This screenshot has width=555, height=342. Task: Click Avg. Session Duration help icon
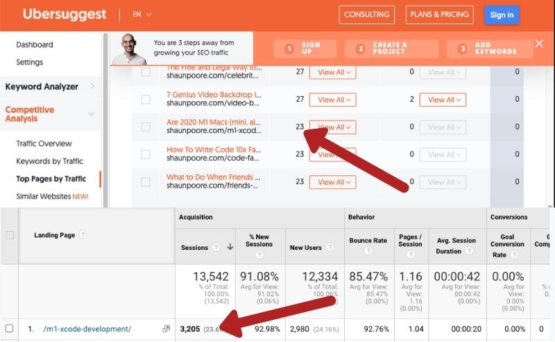tap(469, 251)
